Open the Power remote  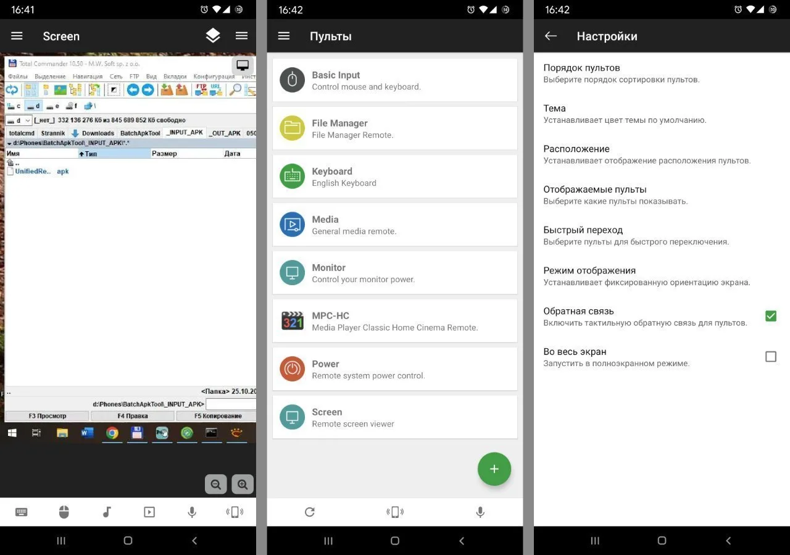[395, 369]
